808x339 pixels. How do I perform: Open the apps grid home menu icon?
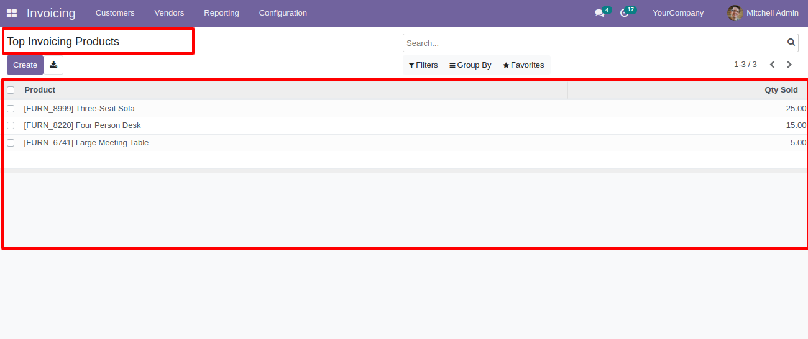point(12,13)
